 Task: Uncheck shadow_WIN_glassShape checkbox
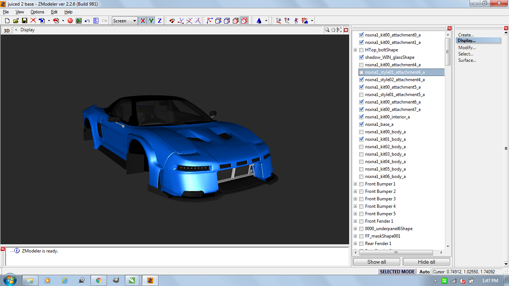(361, 57)
